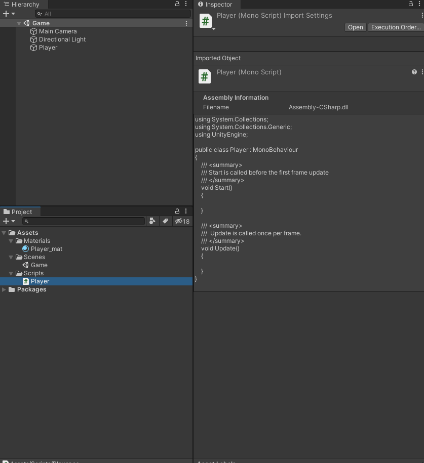Click the Imported Object heading
The height and width of the screenshot is (463, 424).
click(218, 58)
